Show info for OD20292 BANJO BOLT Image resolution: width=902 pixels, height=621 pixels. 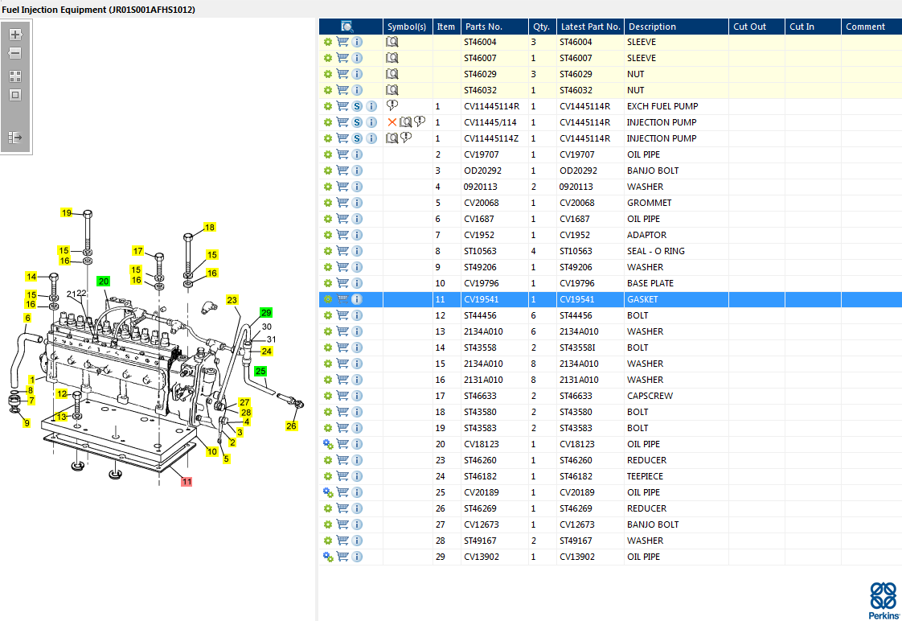point(357,171)
